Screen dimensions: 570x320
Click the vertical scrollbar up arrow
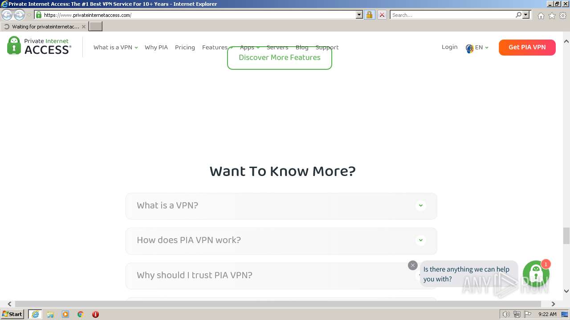click(566, 41)
